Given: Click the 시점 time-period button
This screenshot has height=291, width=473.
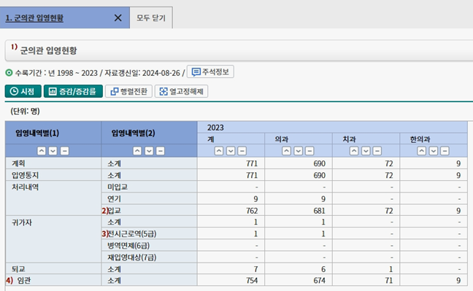Looking at the screenshot, I should [x=23, y=91].
